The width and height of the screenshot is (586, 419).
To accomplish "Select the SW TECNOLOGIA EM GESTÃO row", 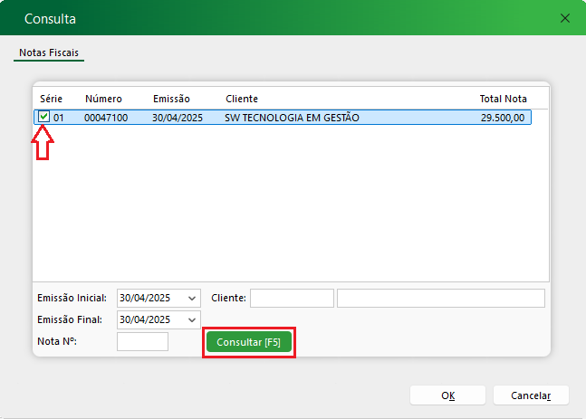I will pos(292,118).
